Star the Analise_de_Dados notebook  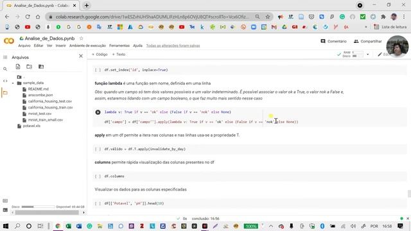(x=82, y=38)
